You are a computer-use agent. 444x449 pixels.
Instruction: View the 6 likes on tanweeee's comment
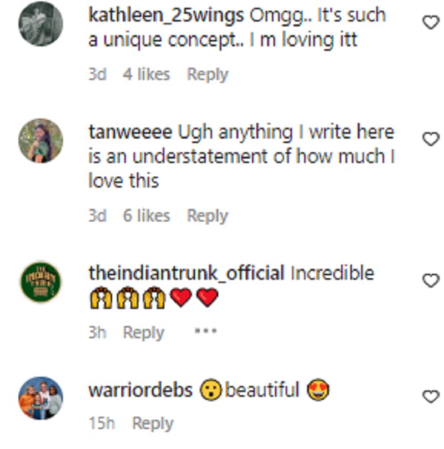146,216
